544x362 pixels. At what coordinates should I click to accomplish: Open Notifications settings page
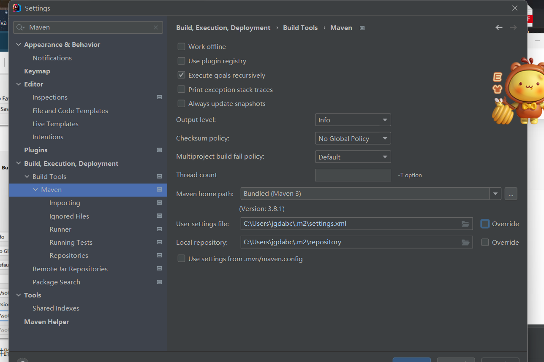52,58
